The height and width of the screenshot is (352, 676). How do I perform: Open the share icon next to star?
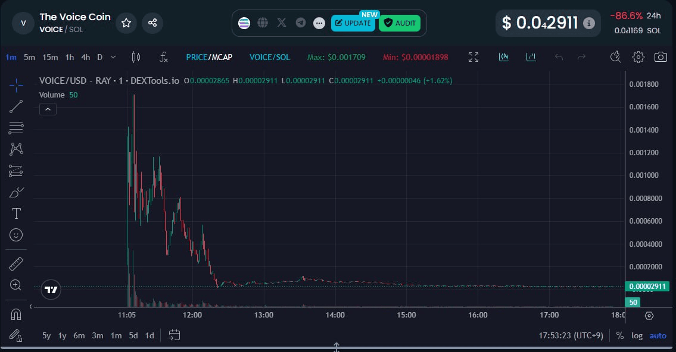[x=152, y=23]
